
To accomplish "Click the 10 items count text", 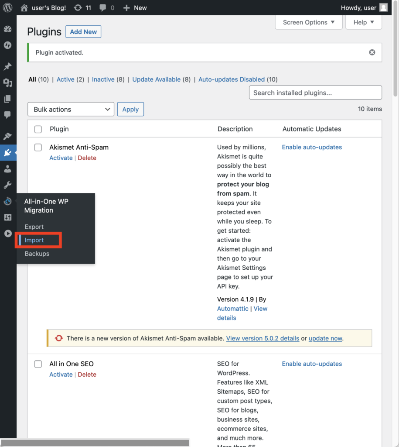I will point(370,109).
